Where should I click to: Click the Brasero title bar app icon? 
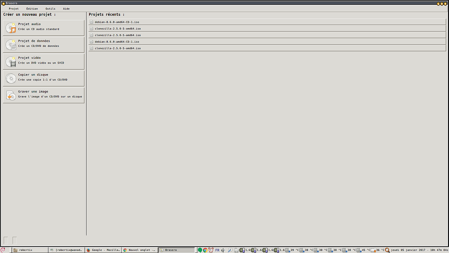pos(3,3)
